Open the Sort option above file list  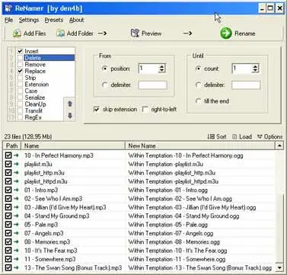tap(217, 136)
